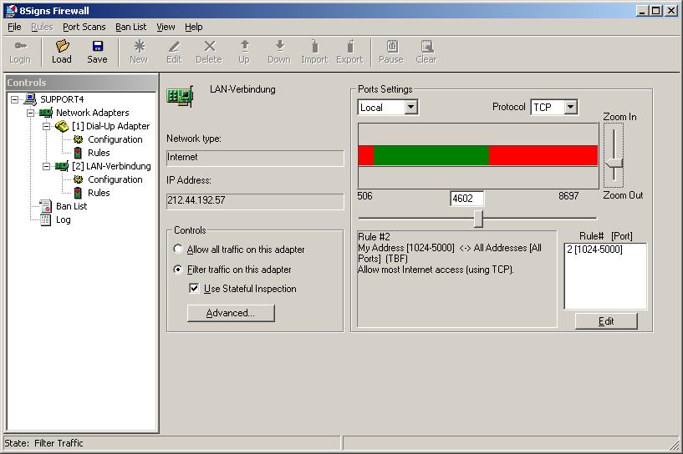683x454 pixels.
Task: Click the Load toolbar icon
Action: point(62,47)
